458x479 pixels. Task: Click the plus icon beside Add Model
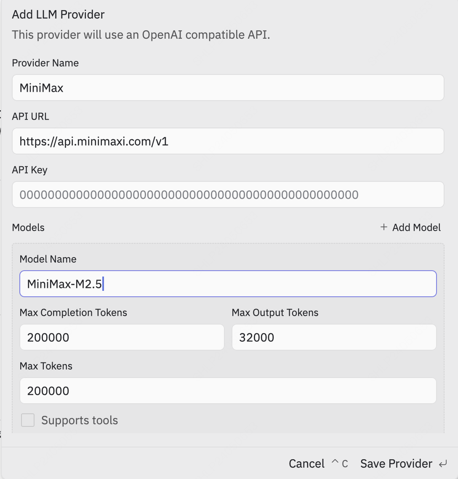tap(383, 227)
